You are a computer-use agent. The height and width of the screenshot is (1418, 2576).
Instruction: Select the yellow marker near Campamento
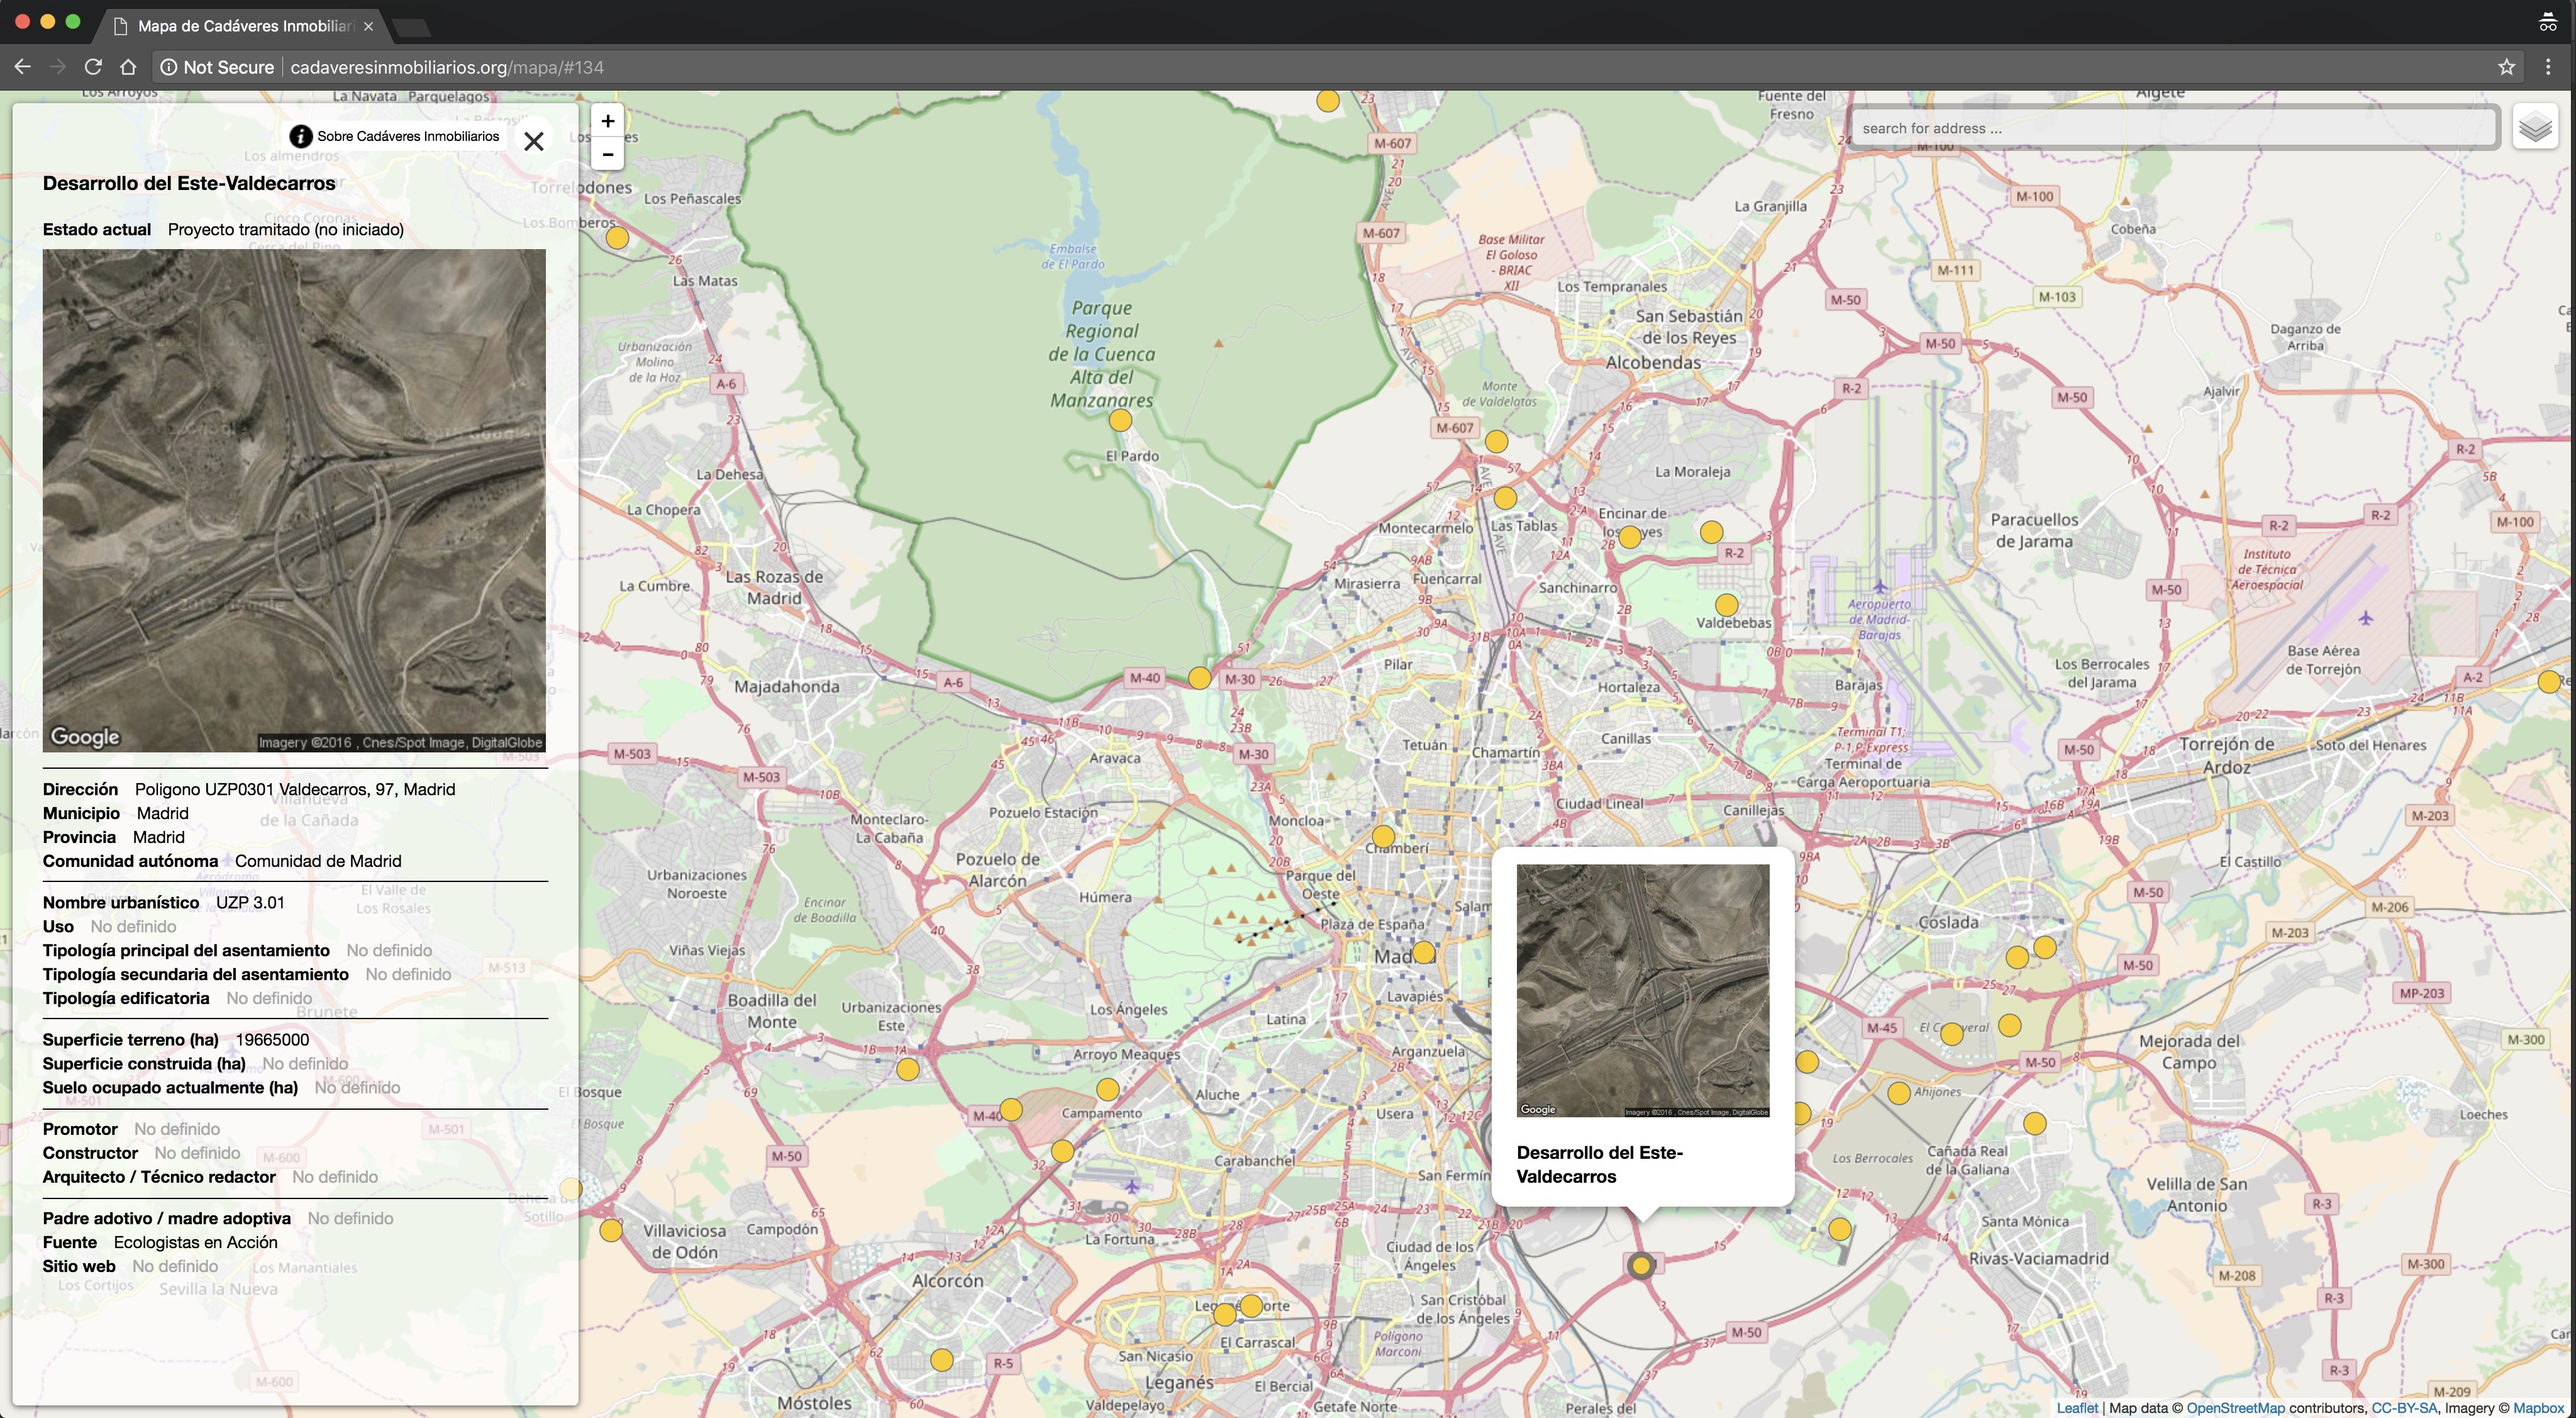pyautogui.click(x=1107, y=1089)
